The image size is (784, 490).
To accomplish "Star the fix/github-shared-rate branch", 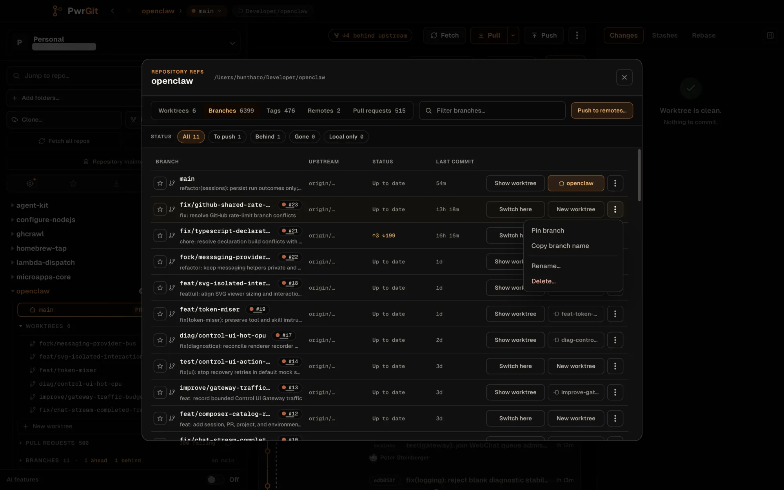I will coord(160,209).
